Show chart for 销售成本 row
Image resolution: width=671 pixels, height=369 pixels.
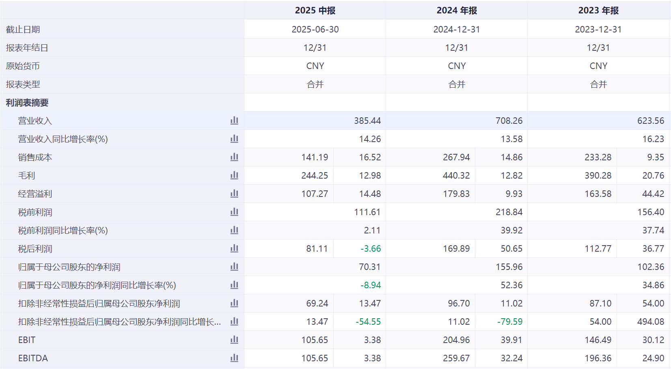coord(234,157)
